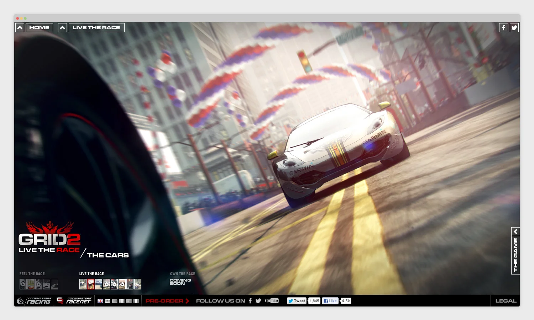
Task: Open the Twitter share icon at top right
Action: pos(514,27)
